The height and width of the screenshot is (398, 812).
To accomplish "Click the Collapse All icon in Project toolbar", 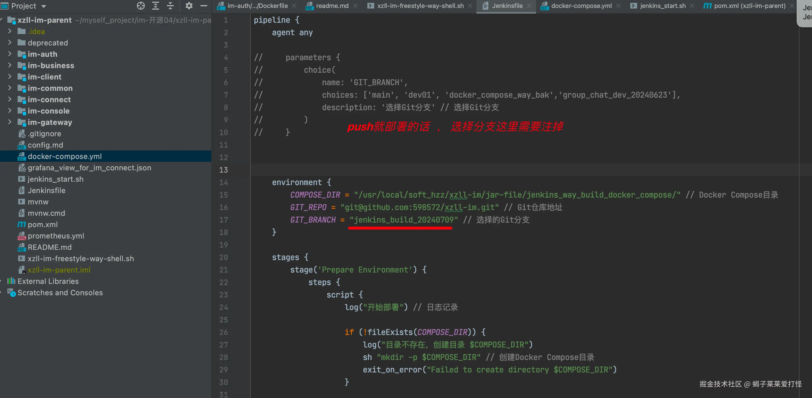I will point(170,6).
